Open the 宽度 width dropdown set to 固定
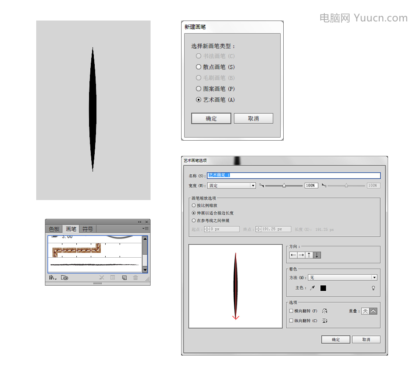The image size is (419, 373). tap(232, 186)
